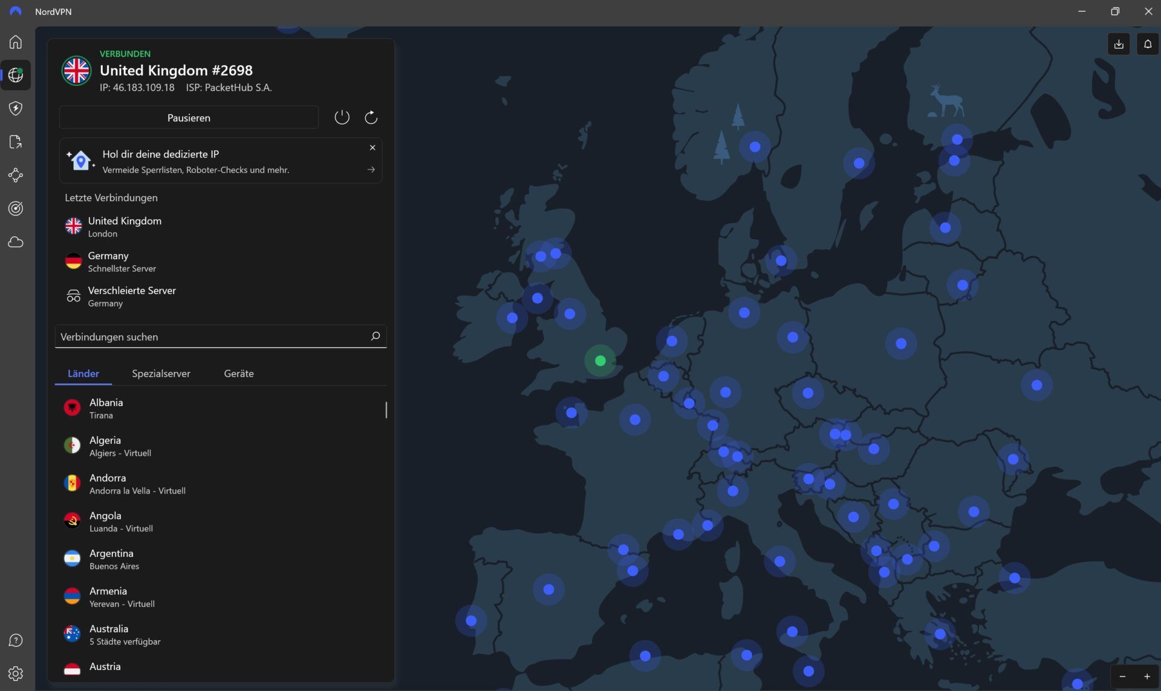
Task: Select recent United Kingdom London connection
Action: click(x=221, y=227)
